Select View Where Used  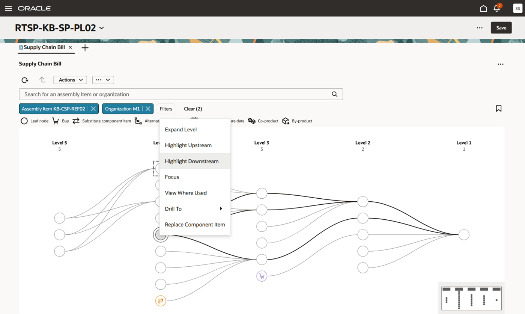195,193
